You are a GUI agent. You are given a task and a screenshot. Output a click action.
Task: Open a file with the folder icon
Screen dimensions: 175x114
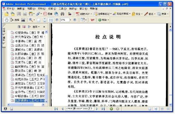(7, 14)
